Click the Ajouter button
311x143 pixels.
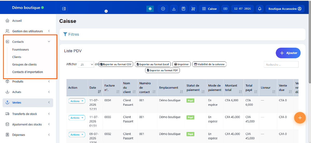click(288, 53)
